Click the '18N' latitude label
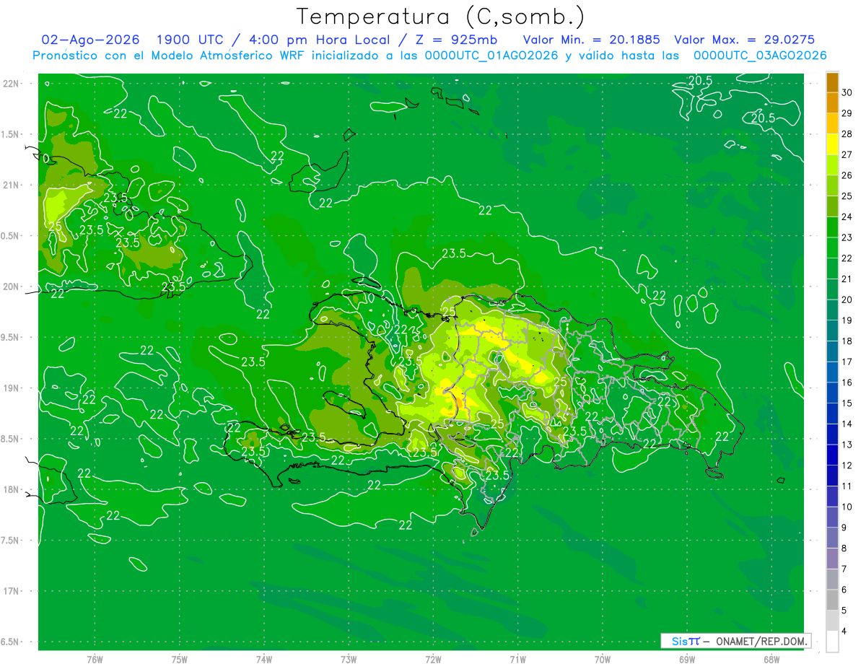This screenshot has width=866, height=669. pos(11,489)
